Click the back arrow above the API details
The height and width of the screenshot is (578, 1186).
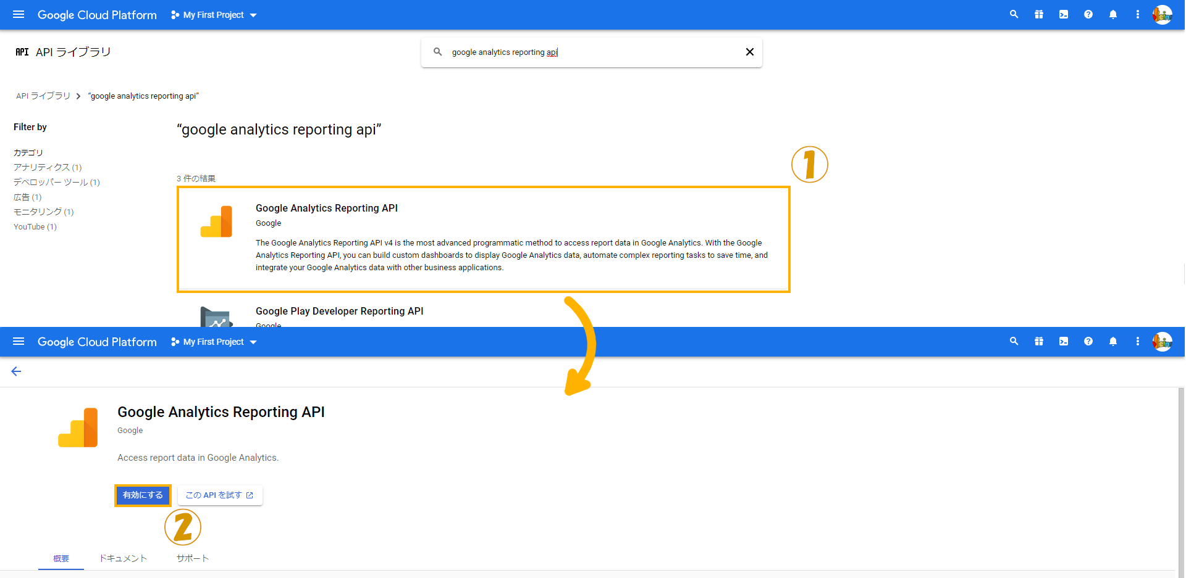[16, 371]
